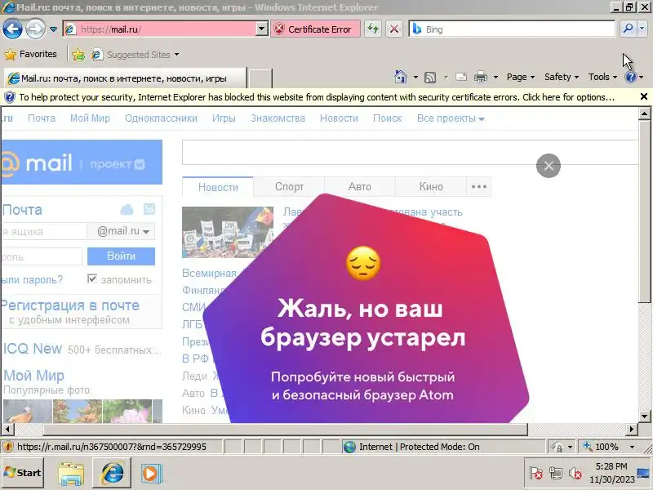Image resolution: width=653 pixels, height=490 pixels.
Task: Select the Mail.ru browser tab
Action: 125,78
